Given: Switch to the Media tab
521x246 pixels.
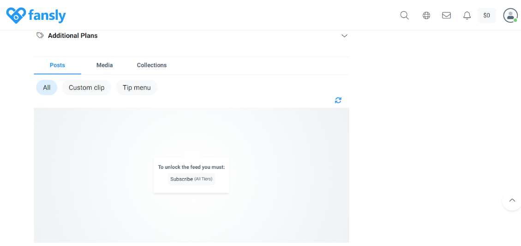Looking at the screenshot, I should pos(104,65).
